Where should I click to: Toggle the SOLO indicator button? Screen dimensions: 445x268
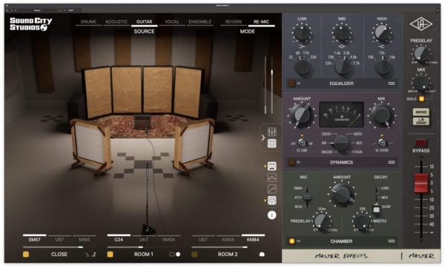[421, 99]
